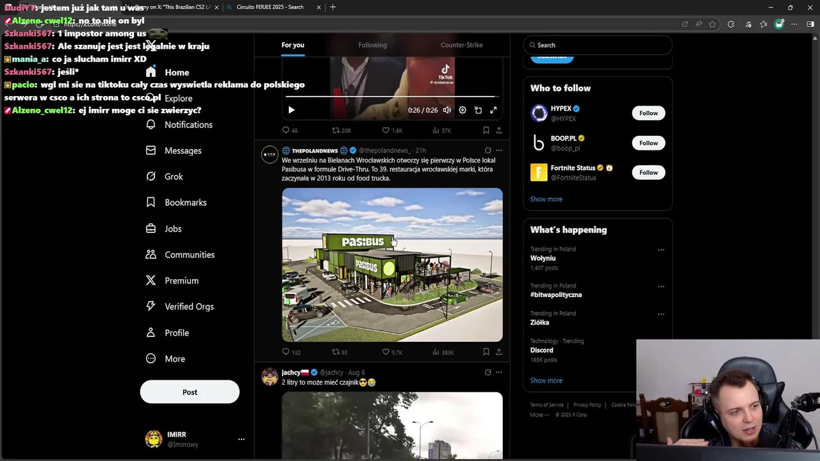Switch to the Counter-Strike tab
This screenshot has width=820, height=461.
pos(461,45)
